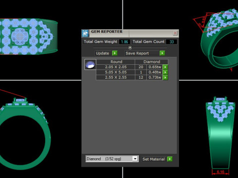Screen dimensions: 238x178
Task: Close the Gem Reporter window
Action: [x=175, y=33]
